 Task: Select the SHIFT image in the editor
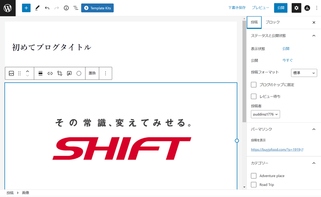tap(121, 136)
